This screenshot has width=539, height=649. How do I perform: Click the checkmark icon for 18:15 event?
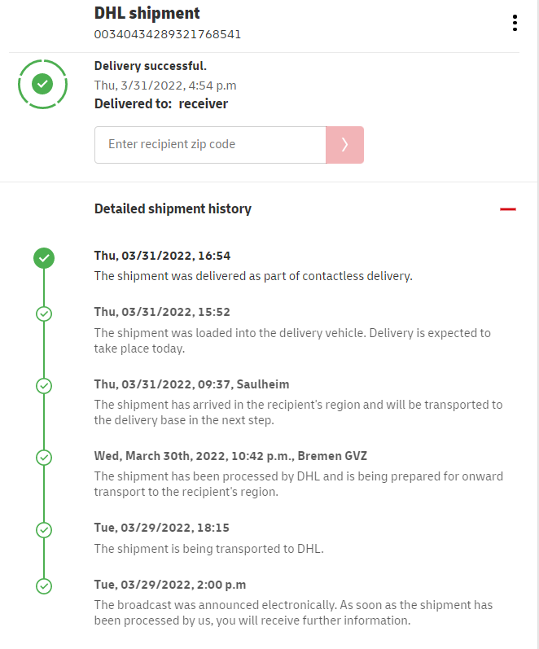(x=44, y=529)
